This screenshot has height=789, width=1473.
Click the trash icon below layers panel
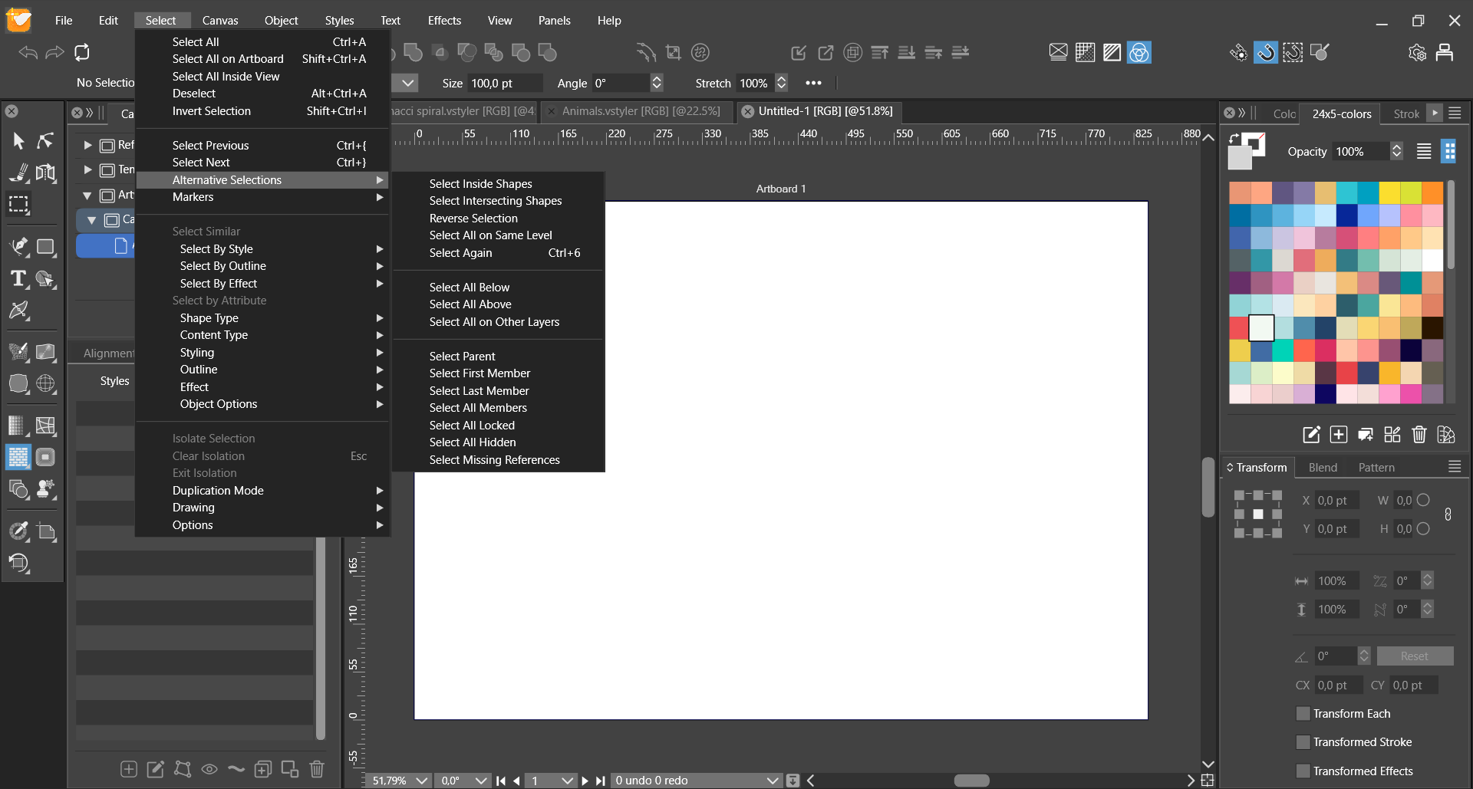pyautogui.click(x=316, y=768)
